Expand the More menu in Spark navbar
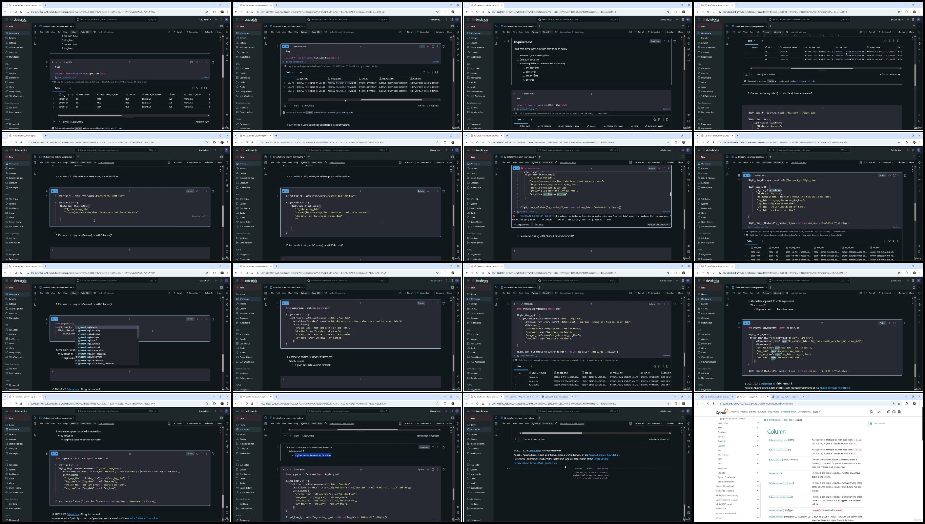This screenshot has width=925, height=524. point(817,412)
